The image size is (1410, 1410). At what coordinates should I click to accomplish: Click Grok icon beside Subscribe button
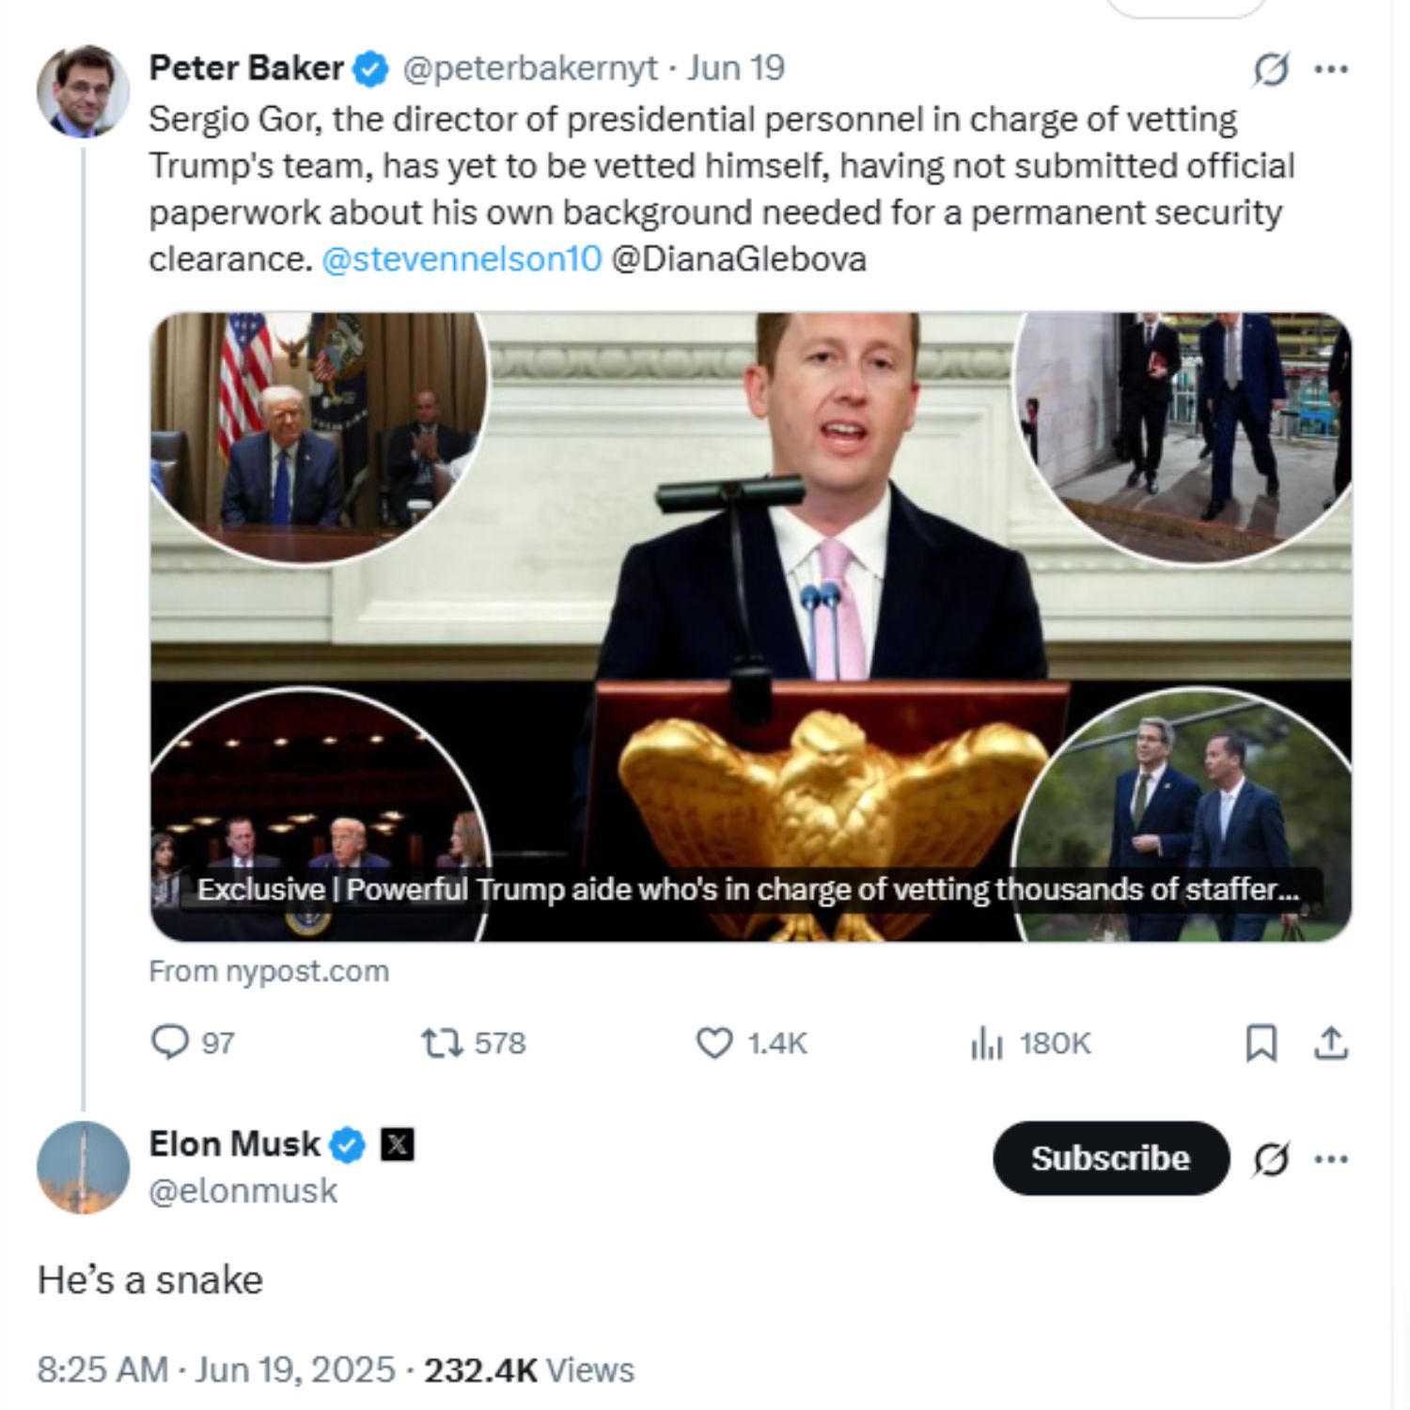click(1271, 1159)
